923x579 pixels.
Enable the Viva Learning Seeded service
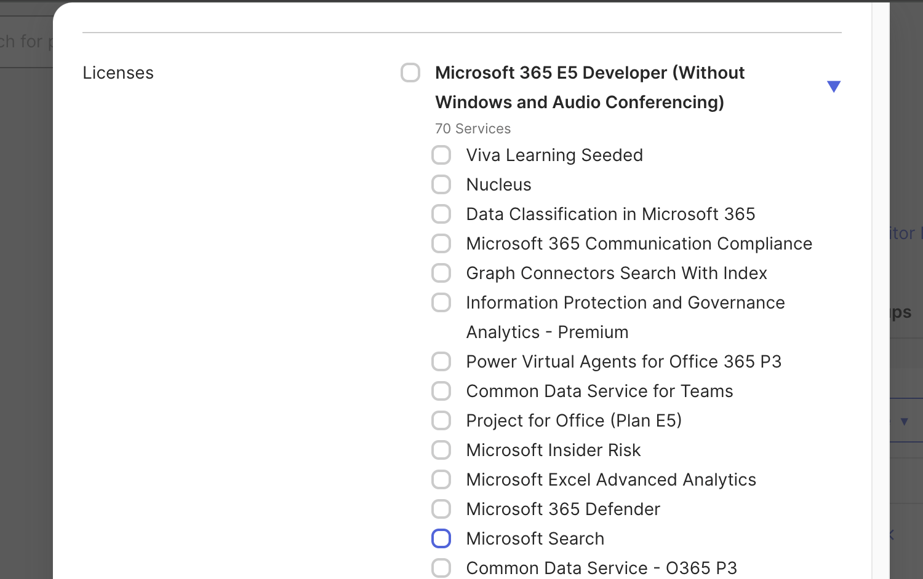coord(441,155)
